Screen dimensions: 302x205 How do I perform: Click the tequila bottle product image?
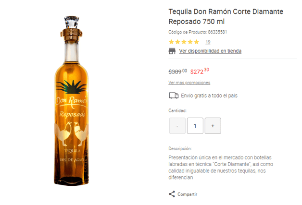click(x=72, y=101)
